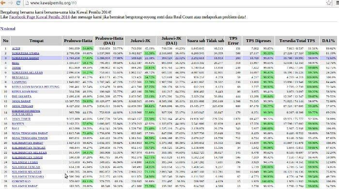Open Facebook Page Kawal Pemilu 2014 link
Image resolution: width=339 pixels, height=189 pixels.
coord(39,17)
